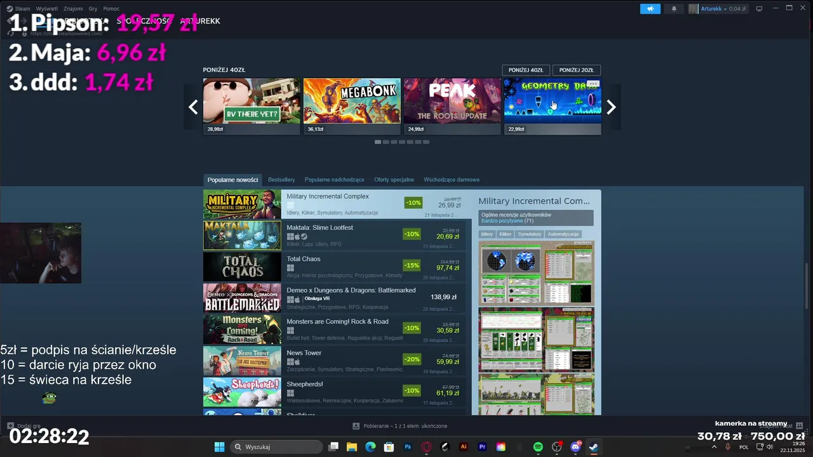The height and width of the screenshot is (457, 813).
Task: Switch to Bestsellery tab
Action: pos(281,180)
